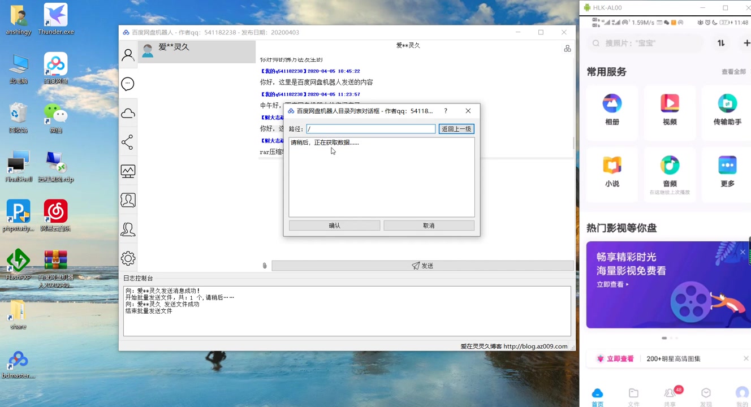Click the bdmaster desktop icon

click(x=18, y=363)
